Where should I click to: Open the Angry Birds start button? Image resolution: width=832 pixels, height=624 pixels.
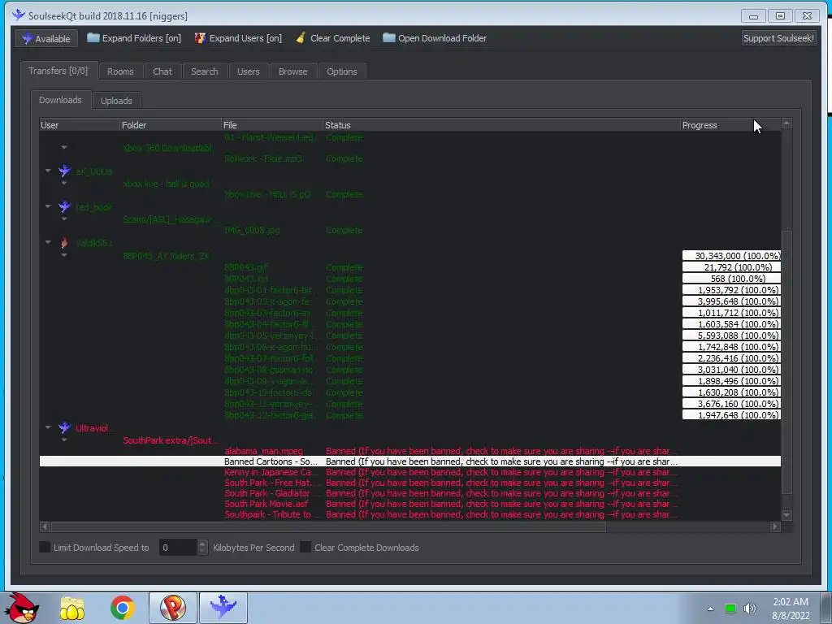tap(21, 608)
